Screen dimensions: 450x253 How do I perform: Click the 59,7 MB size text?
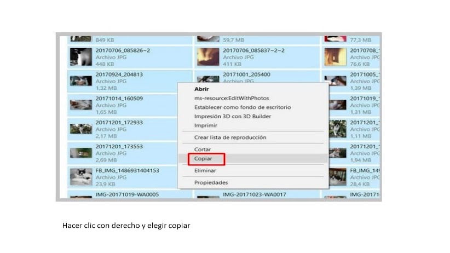(234, 40)
